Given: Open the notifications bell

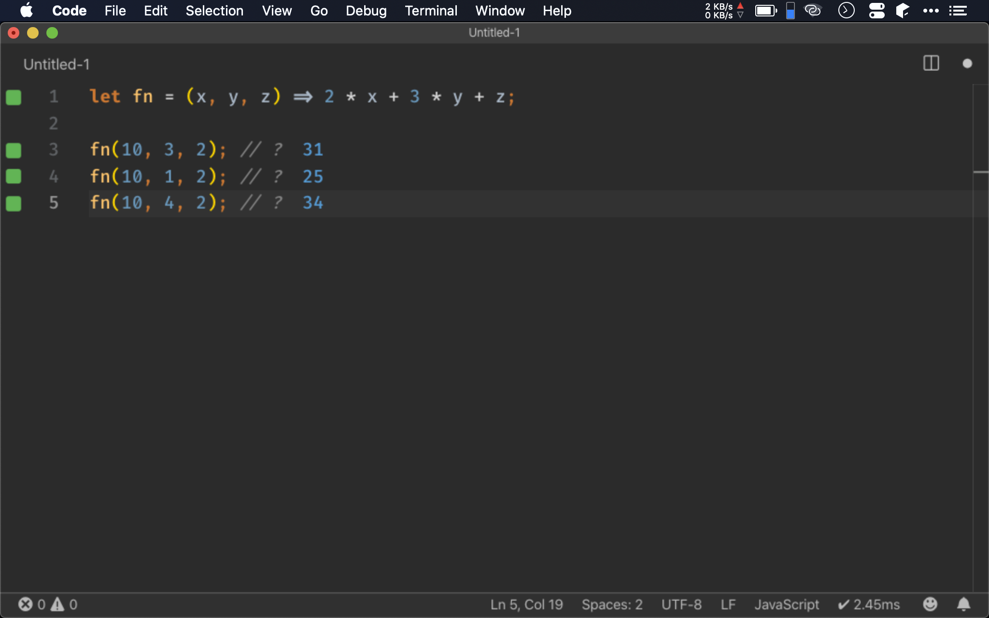Looking at the screenshot, I should point(963,604).
